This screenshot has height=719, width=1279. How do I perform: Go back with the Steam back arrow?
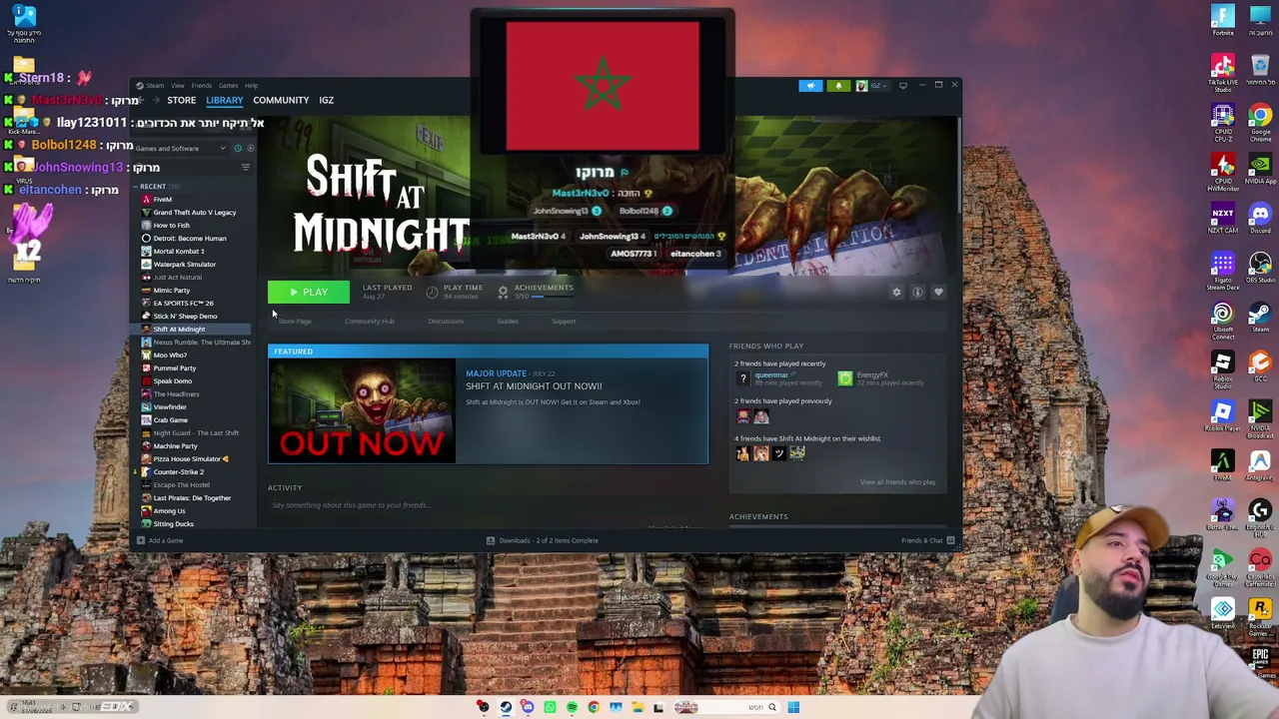142,100
